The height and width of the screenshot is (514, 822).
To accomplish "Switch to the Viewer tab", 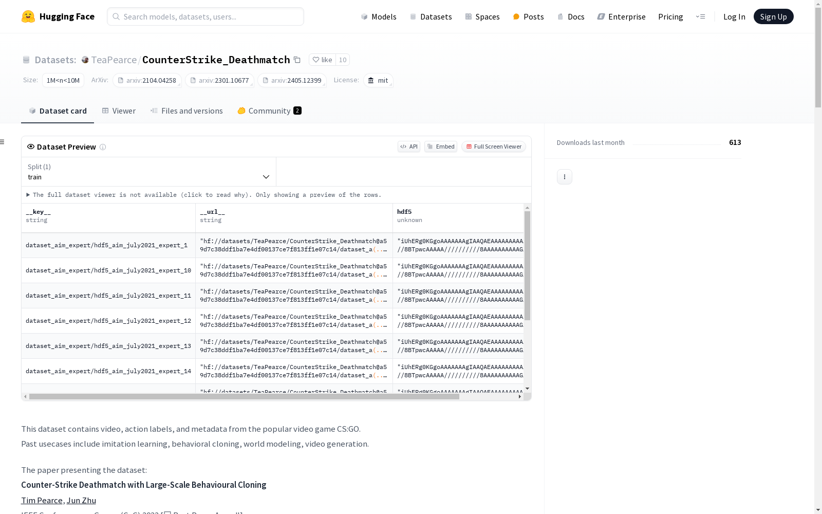I will pyautogui.click(x=119, y=111).
